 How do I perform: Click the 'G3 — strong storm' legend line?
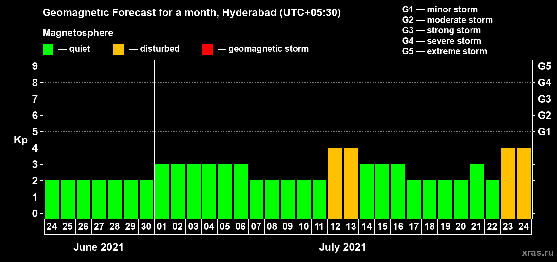tap(441, 30)
